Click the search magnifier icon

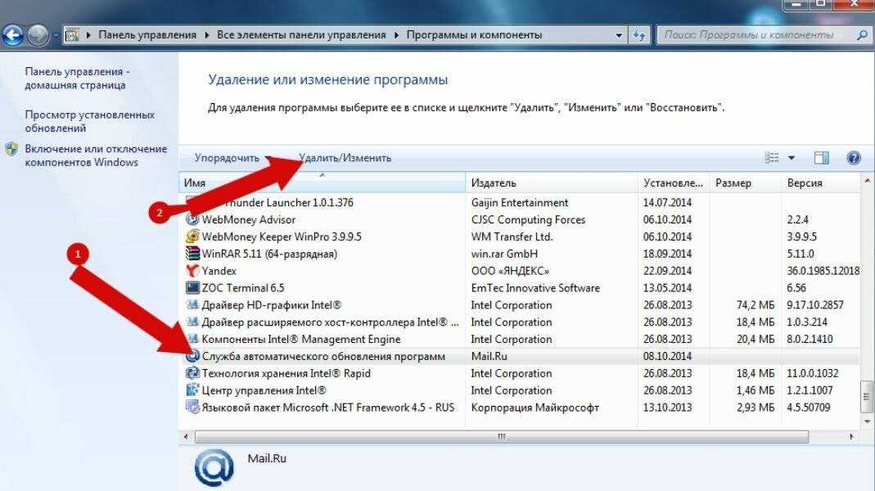pos(862,34)
